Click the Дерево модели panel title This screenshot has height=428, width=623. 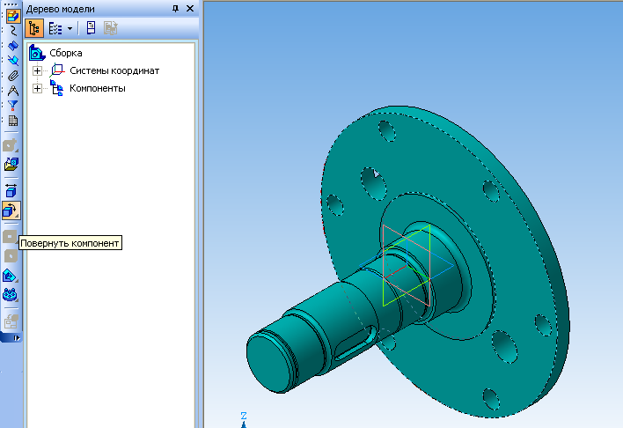(61, 9)
